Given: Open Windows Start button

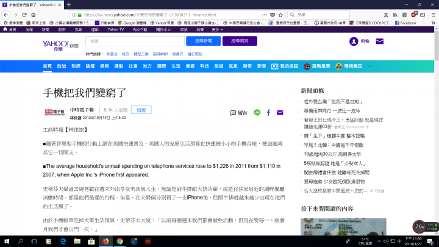Looking at the screenshot, I should tap(7, 241).
